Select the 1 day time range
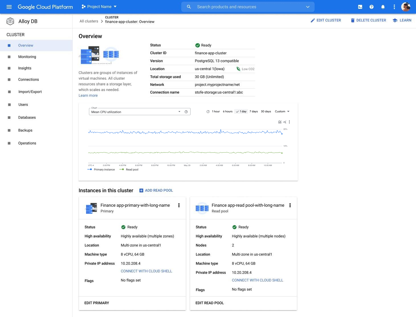Image resolution: width=416 pixels, height=317 pixels. (241, 111)
